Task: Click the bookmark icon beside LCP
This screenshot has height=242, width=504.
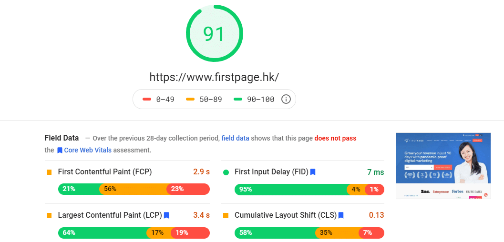Action: pyautogui.click(x=166, y=215)
